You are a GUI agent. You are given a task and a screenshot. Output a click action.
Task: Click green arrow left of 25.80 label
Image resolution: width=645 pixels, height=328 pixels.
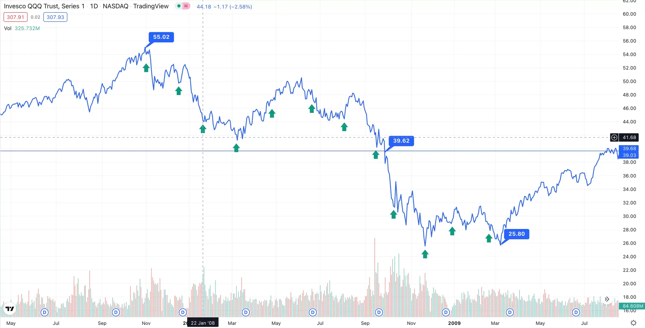489,238
